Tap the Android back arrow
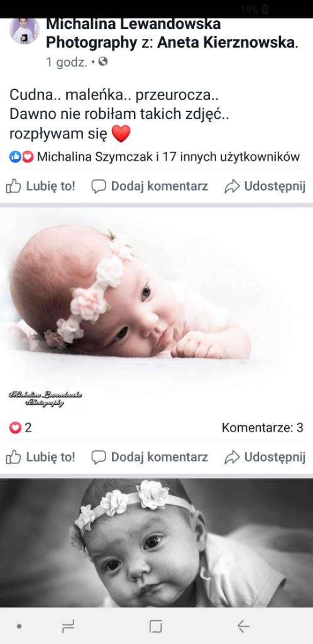The height and width of the screenshot is (644, 313). point(243,626)
